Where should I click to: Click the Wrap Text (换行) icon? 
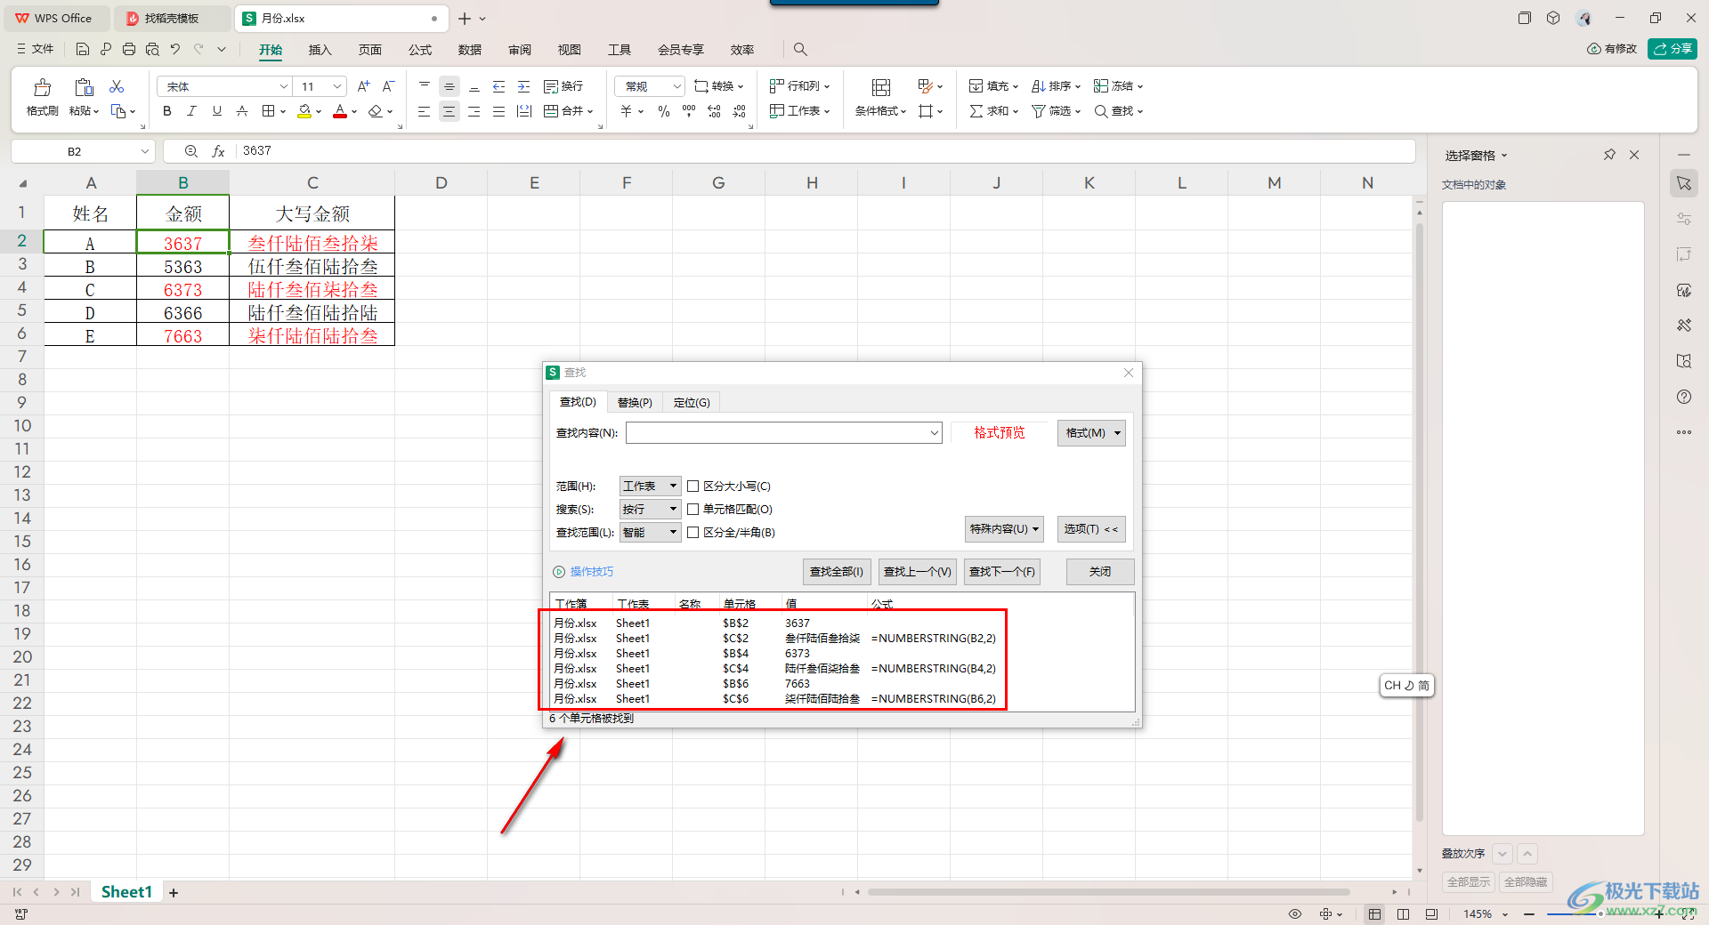pos(563,86)
